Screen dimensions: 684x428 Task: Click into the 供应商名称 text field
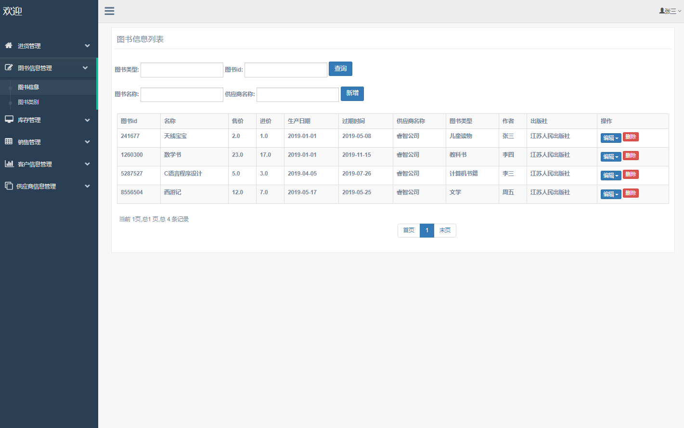tap(297, 95)
